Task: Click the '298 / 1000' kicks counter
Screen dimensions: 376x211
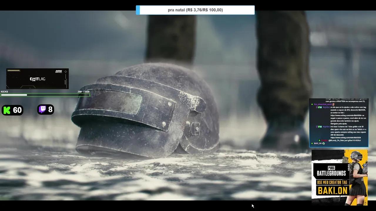Action: pos(83,92)
